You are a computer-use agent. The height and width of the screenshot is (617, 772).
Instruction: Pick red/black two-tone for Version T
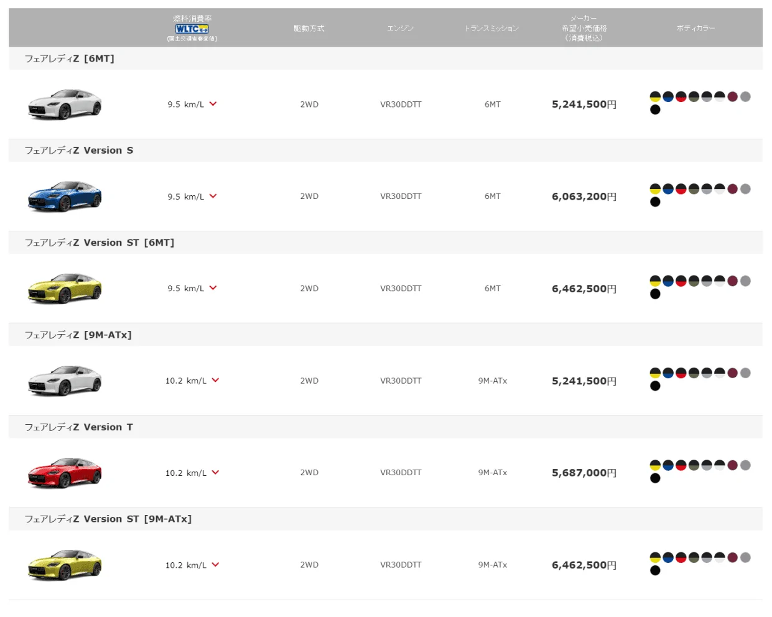pos(681,465)
